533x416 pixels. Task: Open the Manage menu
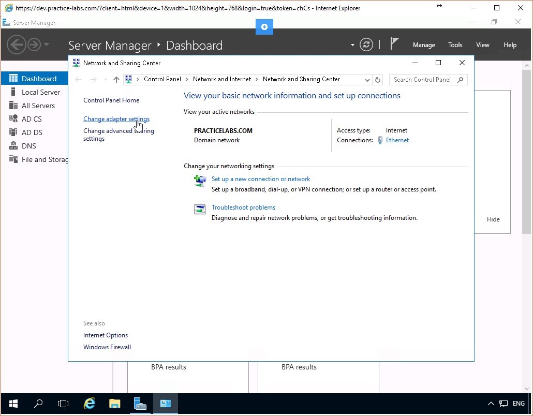[x=424, y=45]
